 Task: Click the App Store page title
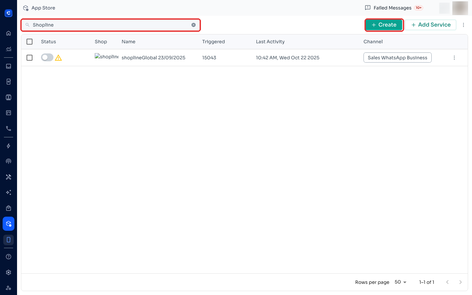tap(43, 8)
